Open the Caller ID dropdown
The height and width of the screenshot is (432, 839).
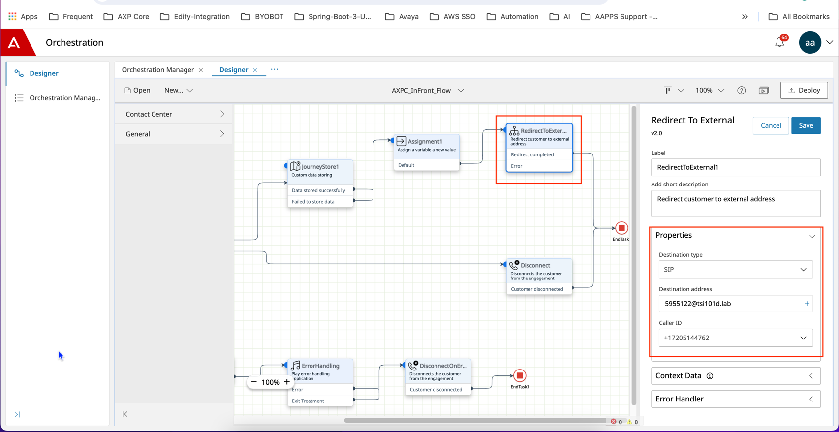(736, 338)
